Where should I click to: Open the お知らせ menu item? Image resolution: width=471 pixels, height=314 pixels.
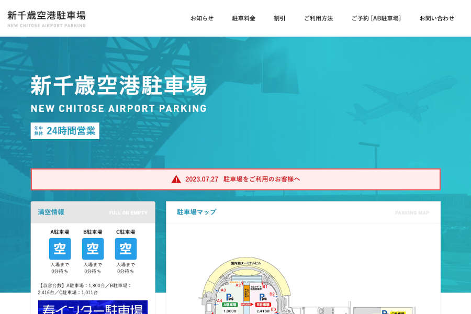[202, 18]
